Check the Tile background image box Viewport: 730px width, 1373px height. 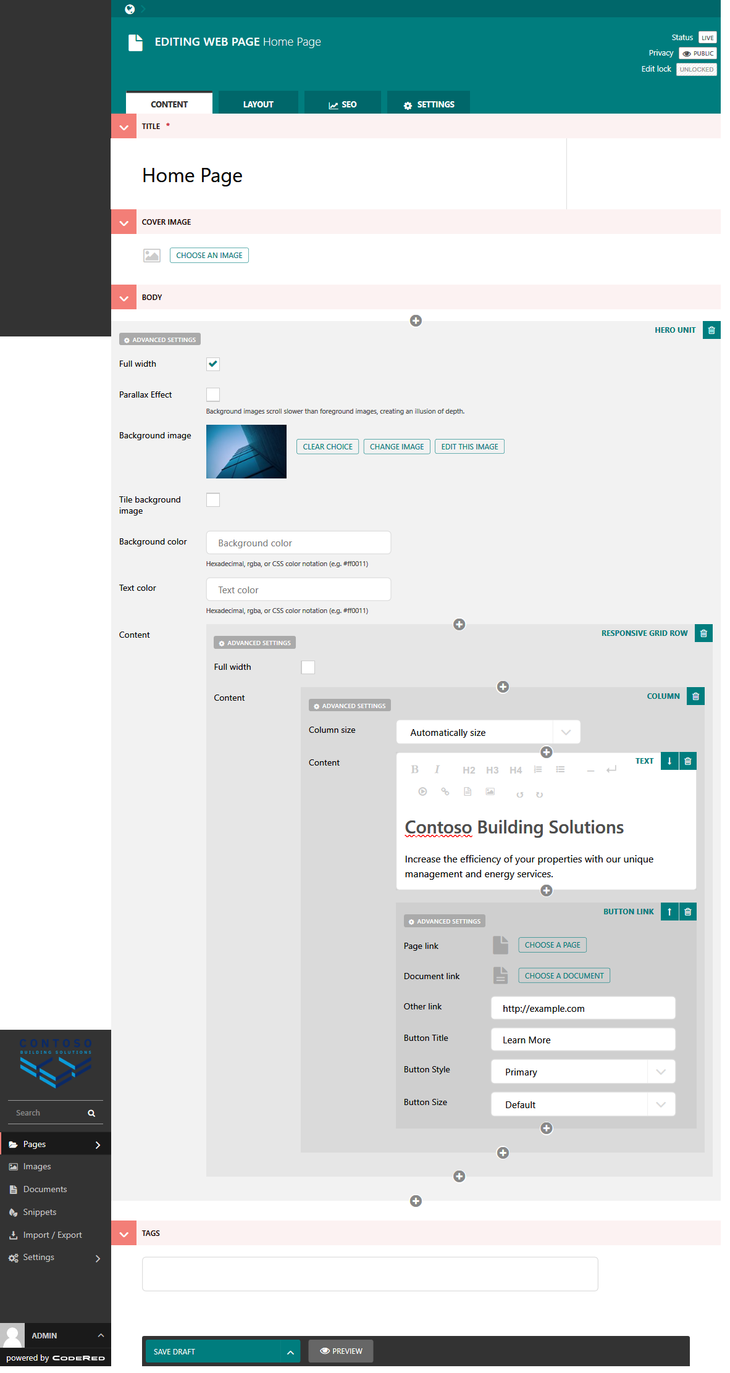[213, 500]
